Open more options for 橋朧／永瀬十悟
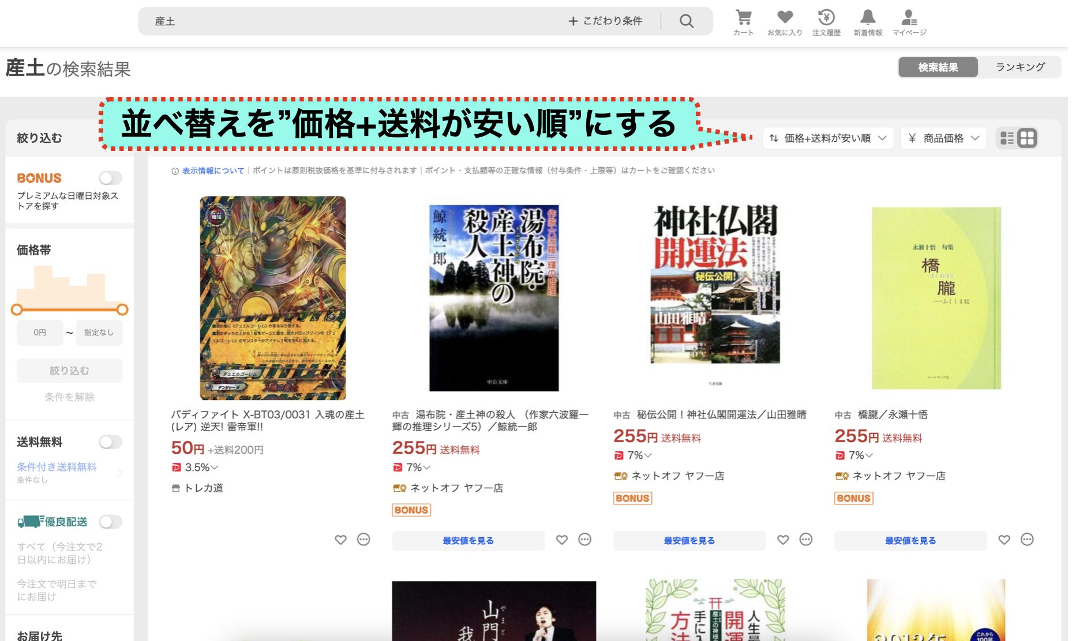The height and width of the screenshot is (641, 1072). click(1027, 540)
